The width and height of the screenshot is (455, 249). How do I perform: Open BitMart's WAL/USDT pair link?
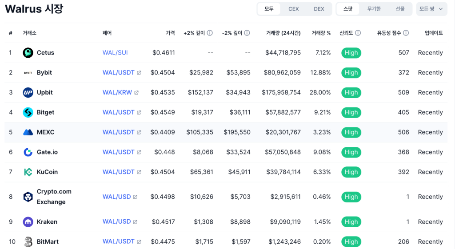point(118,241)
